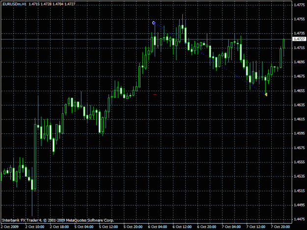Click the 1.4515 price scale label
This screenshot has width=307, height=230.
point(299,191)
